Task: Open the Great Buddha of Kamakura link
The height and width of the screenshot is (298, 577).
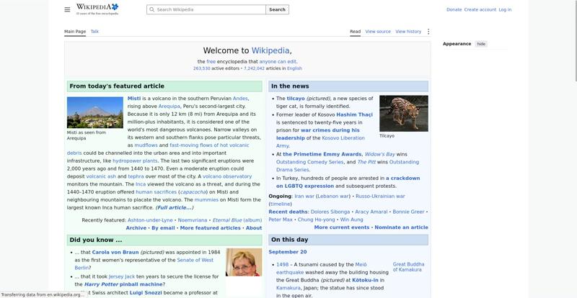Action: (408, 267)
